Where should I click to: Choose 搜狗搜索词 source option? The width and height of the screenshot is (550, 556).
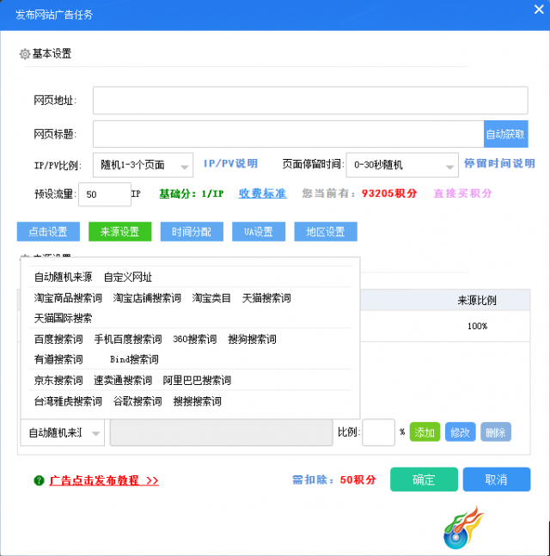[252, 339]
